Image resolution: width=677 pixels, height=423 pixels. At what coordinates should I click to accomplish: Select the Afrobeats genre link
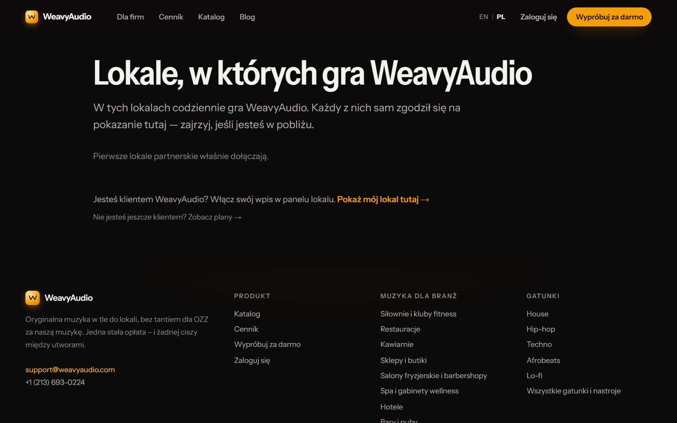[x=543, y=360]
